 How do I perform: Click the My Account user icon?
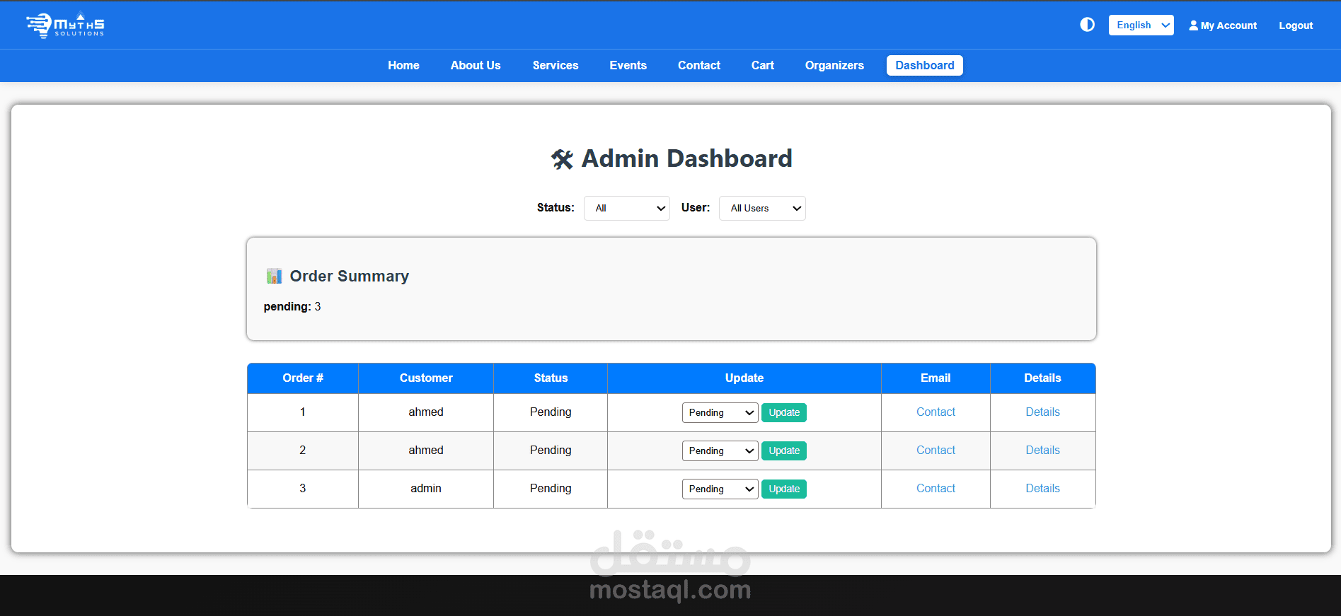click(1194, 25)
